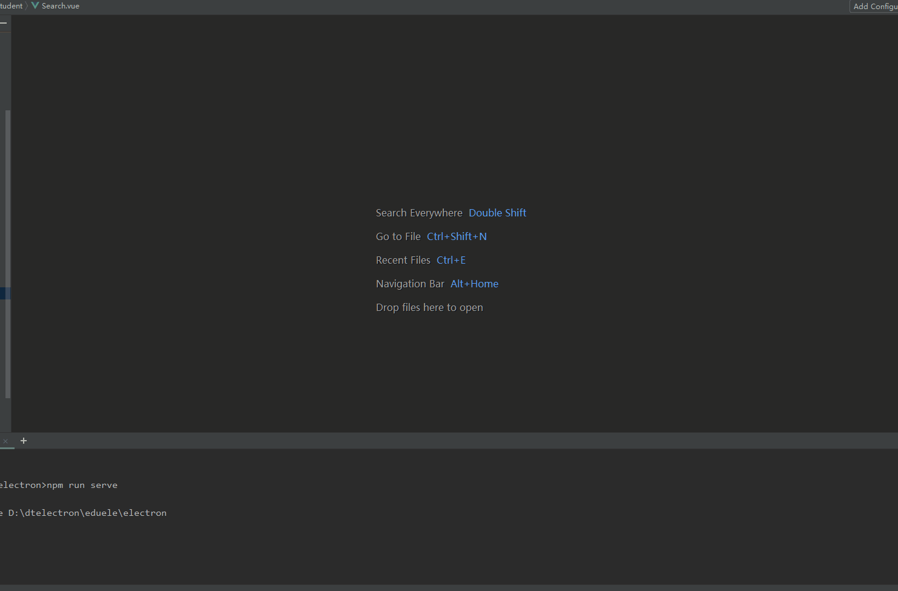Click the D:\dtelectron\eduele\electron path in terminal

point(87,513)
